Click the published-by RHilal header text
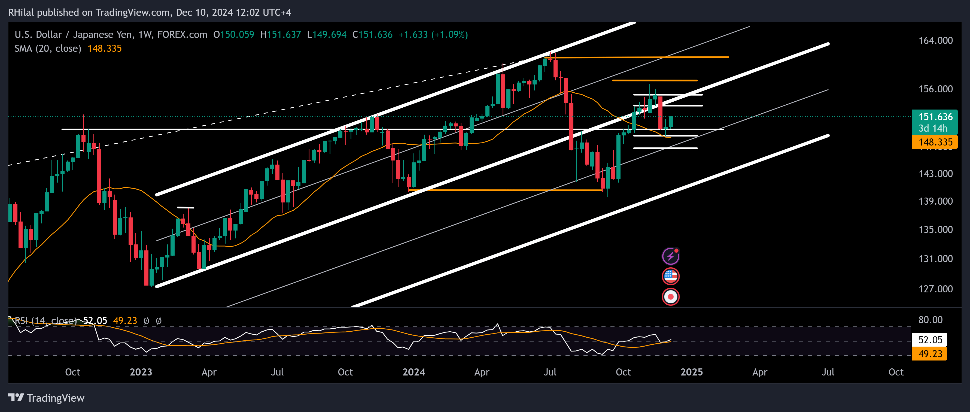970x412 pixels. (x=150, y=13)
